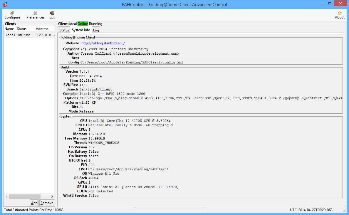Click the PID value 200
349x215 pixels.
coord(91,165)
